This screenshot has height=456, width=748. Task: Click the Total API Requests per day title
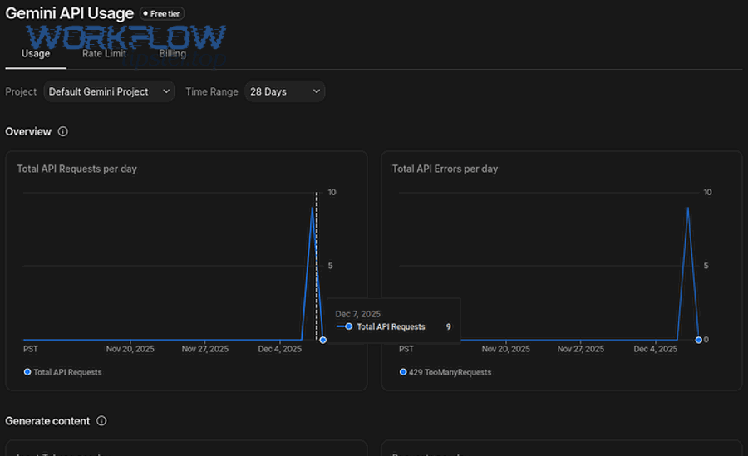76,169
